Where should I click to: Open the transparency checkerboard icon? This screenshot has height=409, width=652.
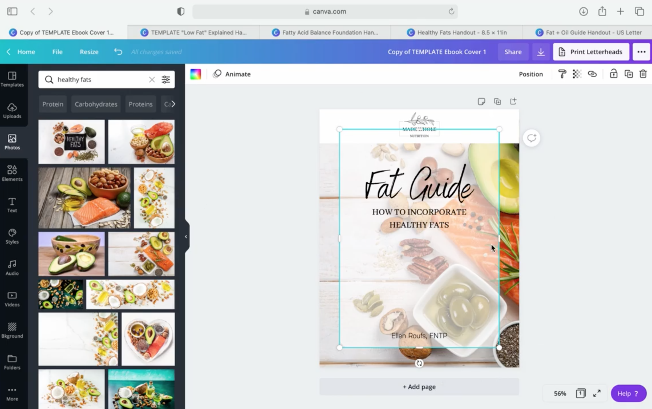tap(577, 74)
